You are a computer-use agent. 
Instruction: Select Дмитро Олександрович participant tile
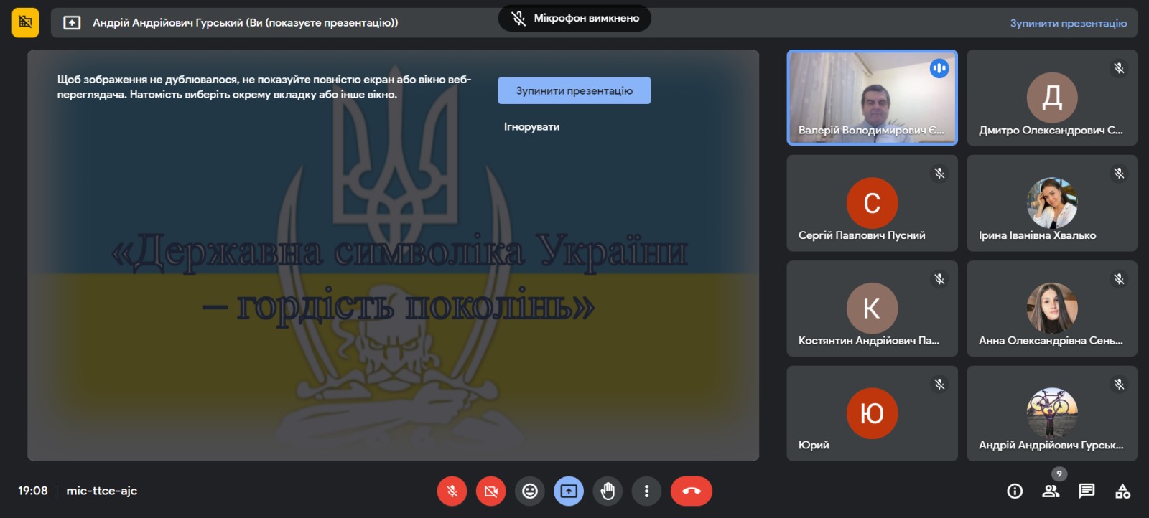point(1052,98)
